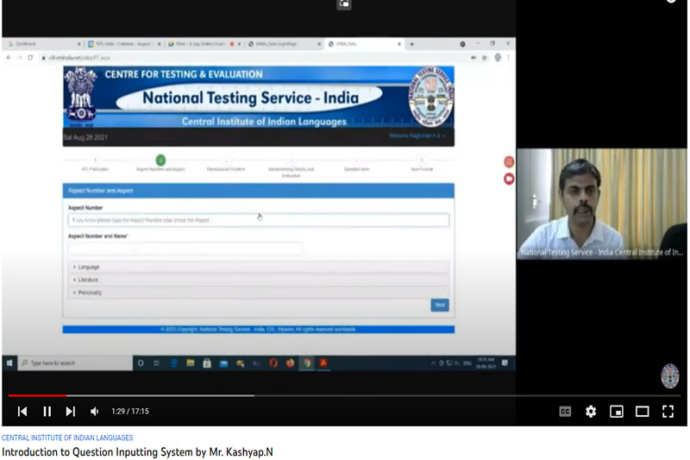Screen dimensions: 690x460
Task: Open the Windows notification center icon
Action: click(x=505, y=363)
